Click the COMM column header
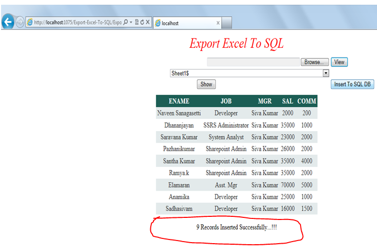This screenshot has height=250, width=377. click(307, 101)
